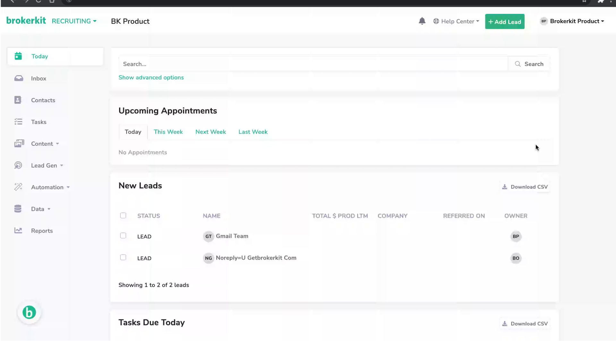The height and width of the screenshot is (346, 616).
Task: Click the Automation magic wand icon
Action: point(18,187)
